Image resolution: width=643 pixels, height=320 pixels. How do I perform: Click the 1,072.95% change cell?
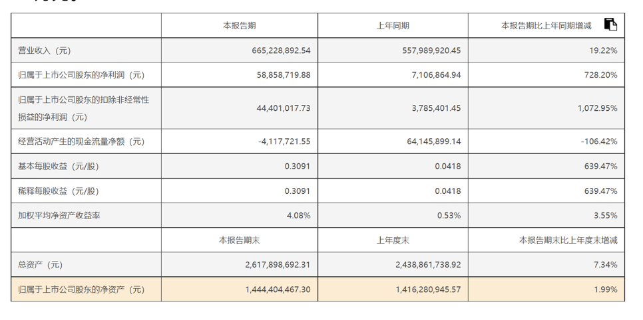click(597, 108)
